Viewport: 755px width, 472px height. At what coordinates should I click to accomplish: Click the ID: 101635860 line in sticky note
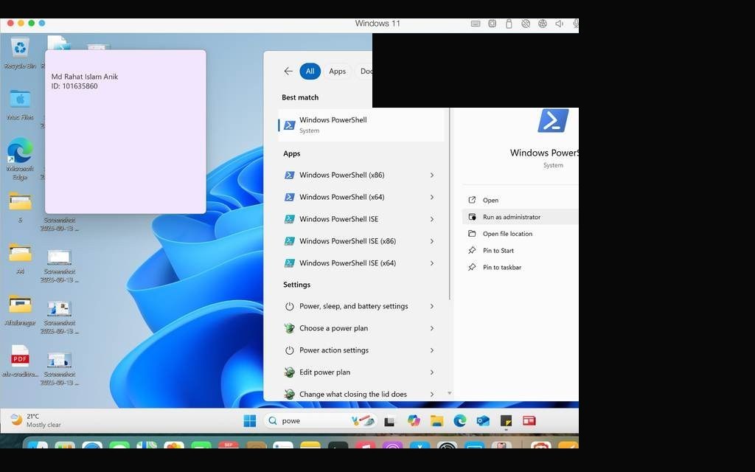coord(74,86)
